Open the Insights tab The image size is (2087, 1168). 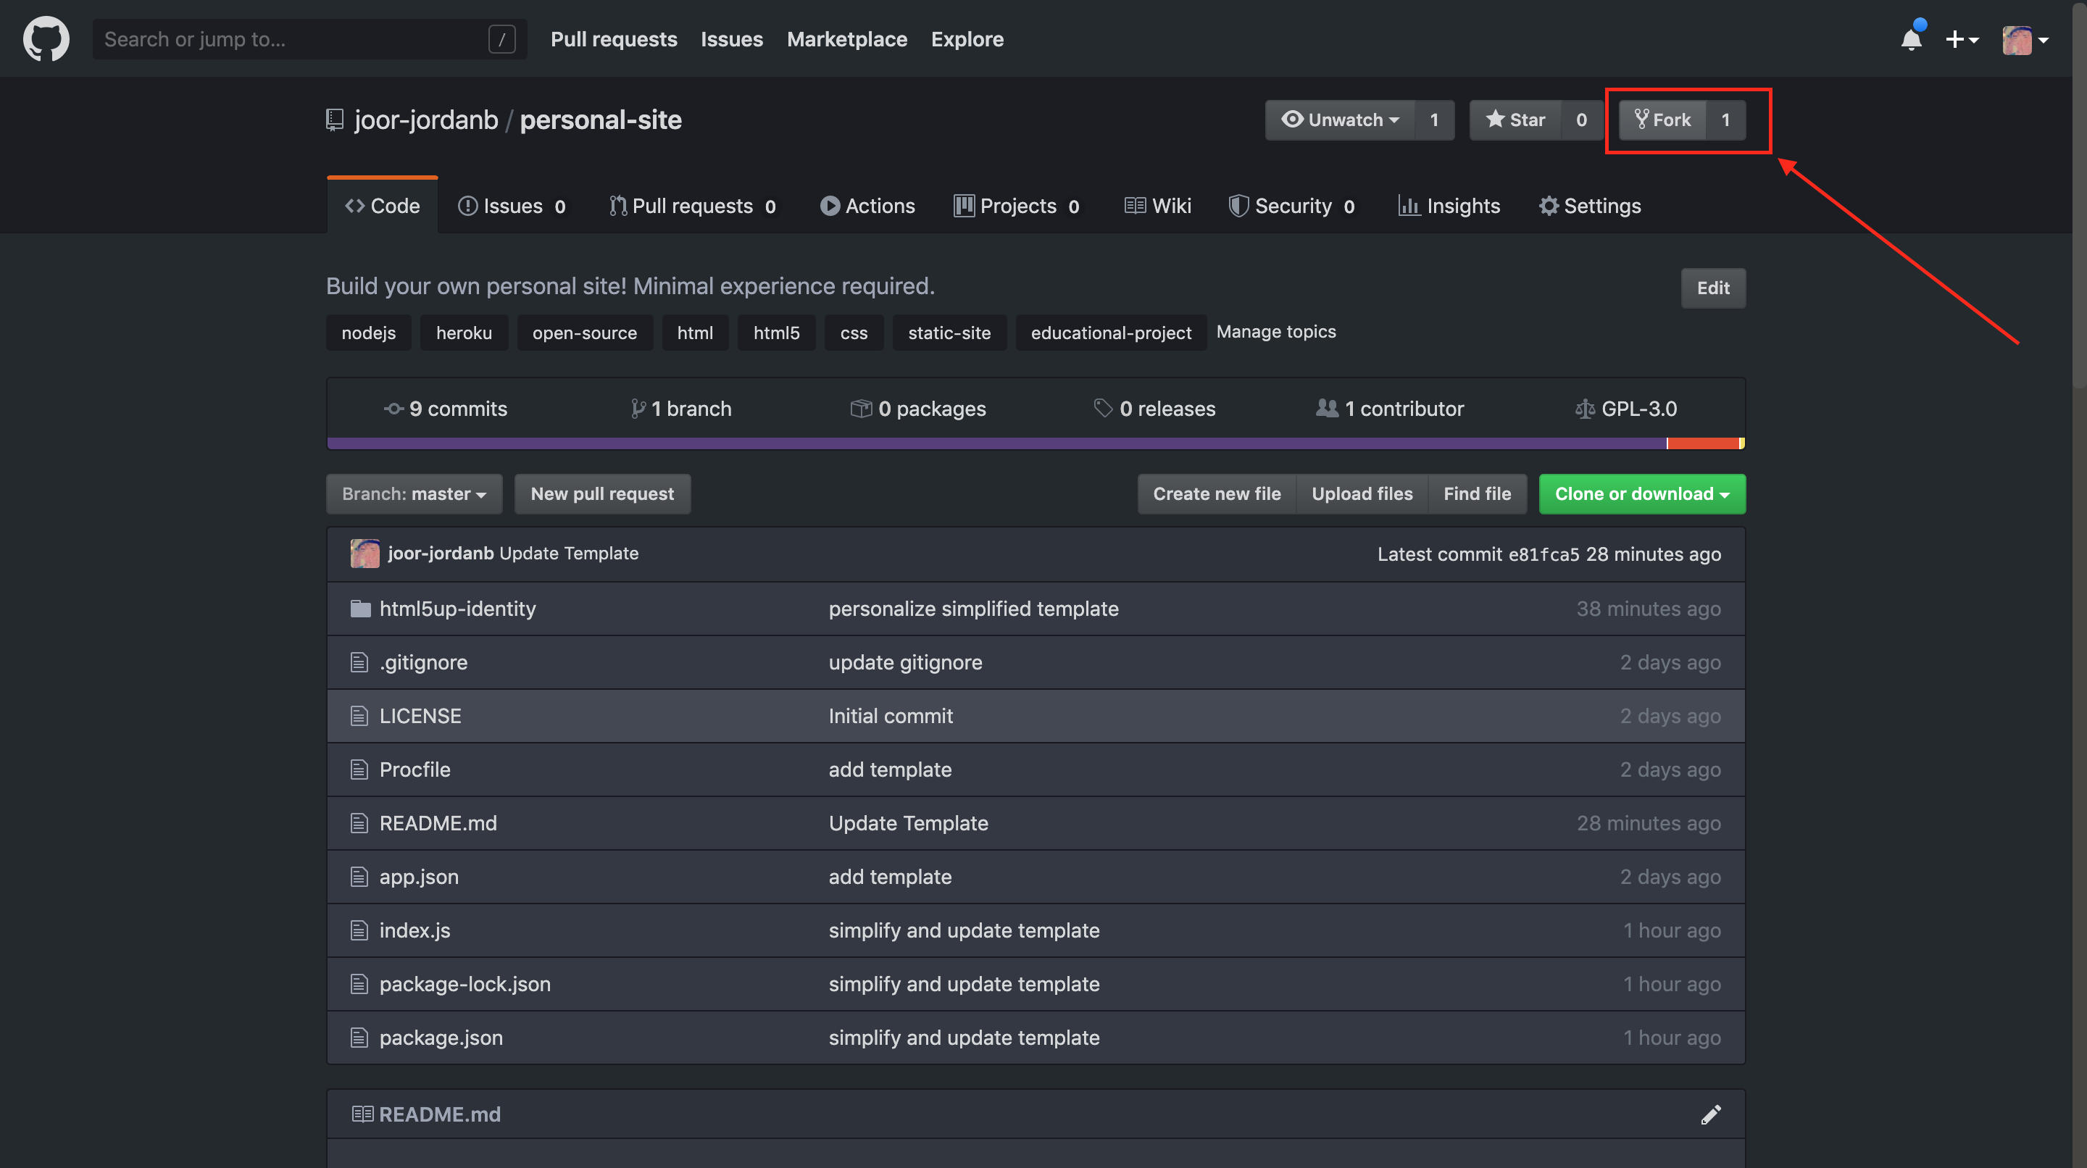pos(1449,206)
